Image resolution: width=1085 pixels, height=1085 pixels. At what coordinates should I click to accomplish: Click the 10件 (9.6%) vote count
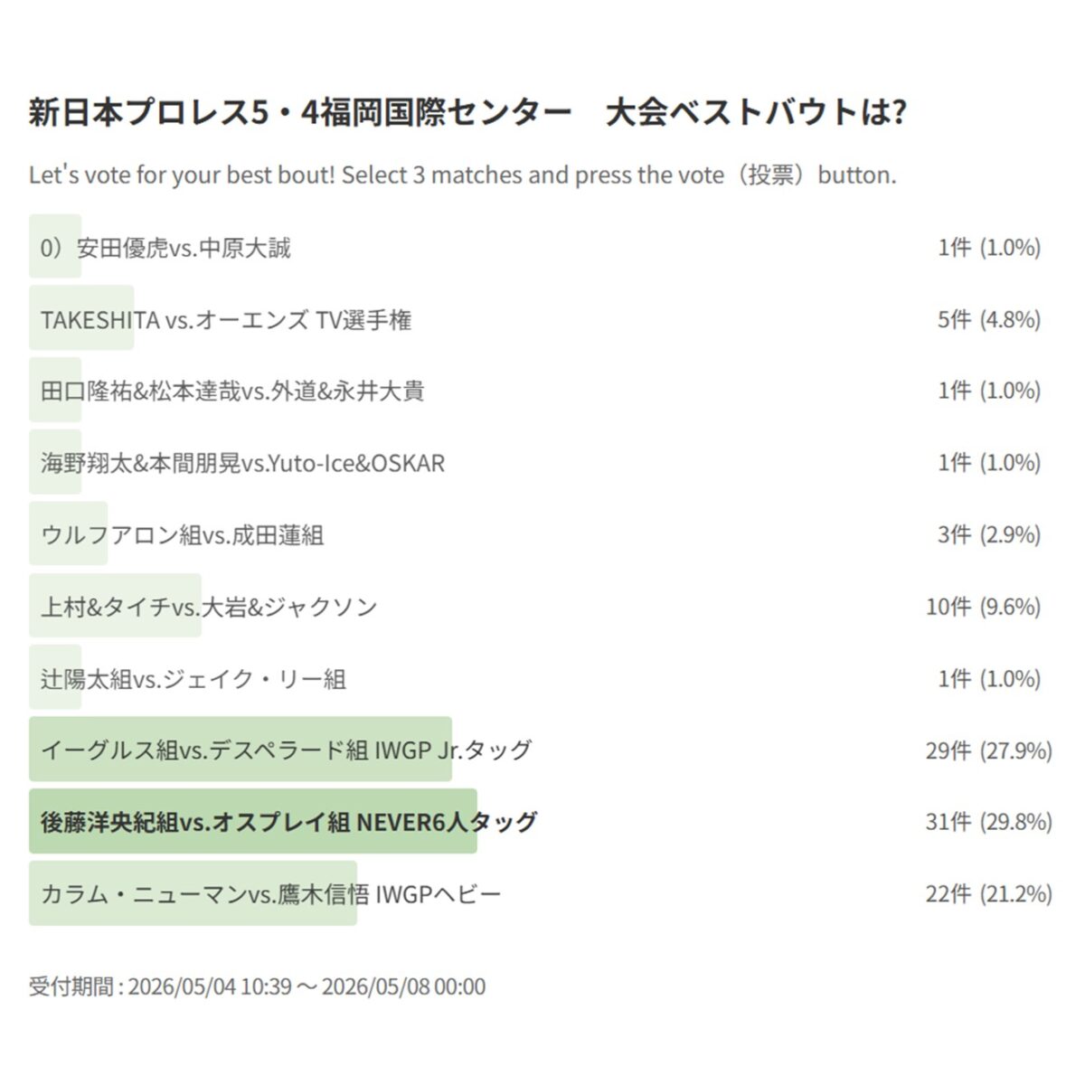(983, 607)
